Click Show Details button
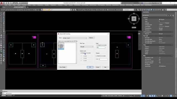 tap(63, 67)
